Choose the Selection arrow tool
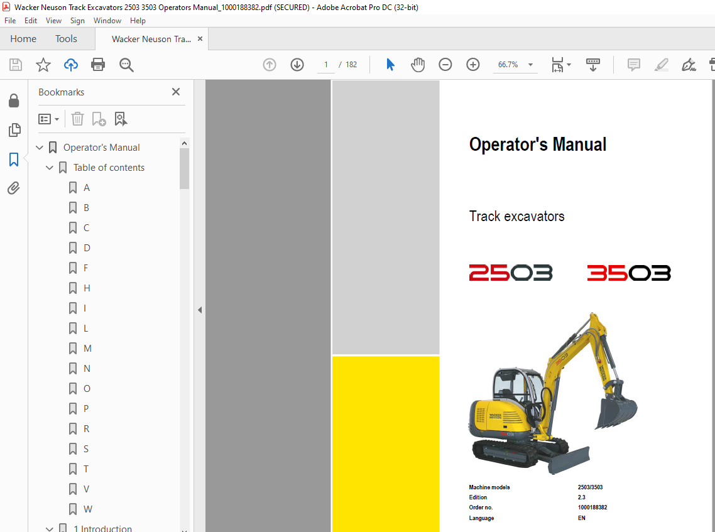This screenshot has width=715, height=532. point(390,65)
